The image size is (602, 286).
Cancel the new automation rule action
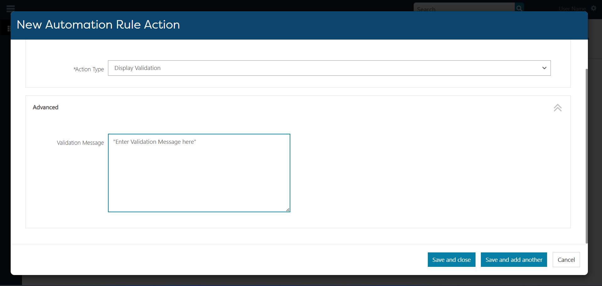[x=566, y=260]
